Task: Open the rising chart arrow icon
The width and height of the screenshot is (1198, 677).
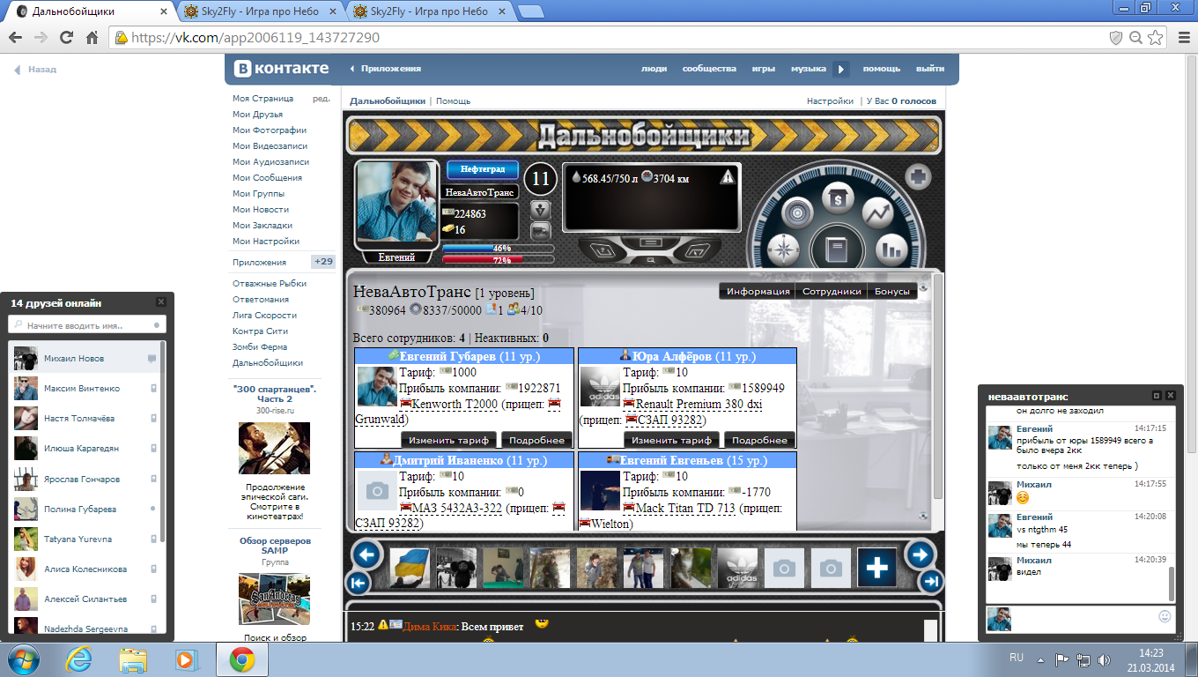Action: 877,212
